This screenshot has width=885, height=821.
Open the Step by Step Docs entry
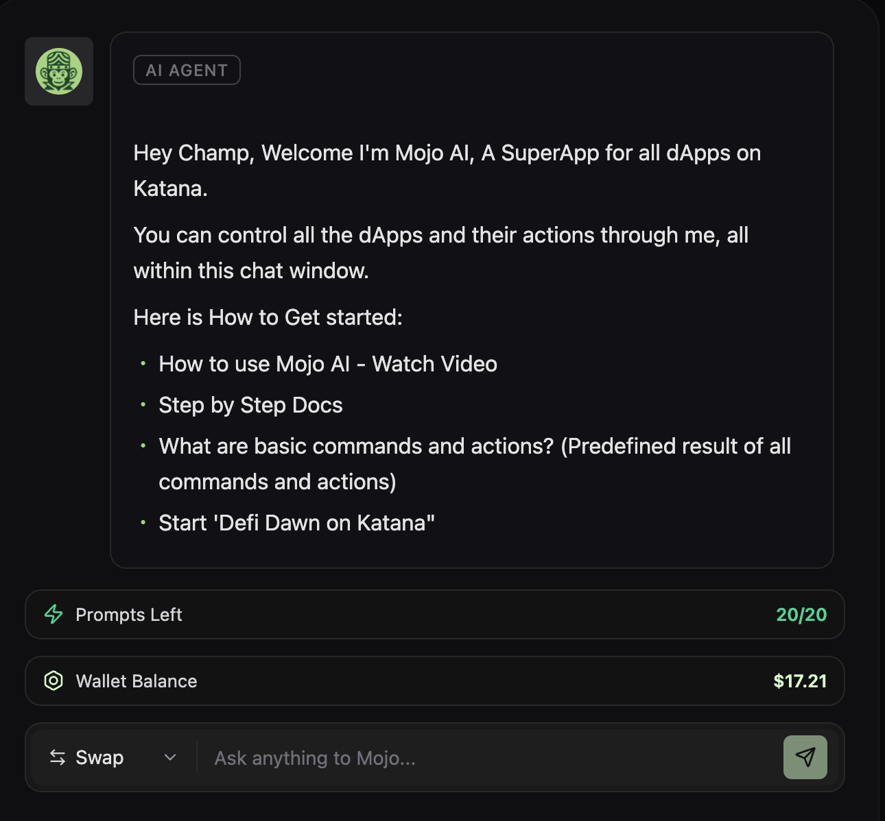[250, 405]
